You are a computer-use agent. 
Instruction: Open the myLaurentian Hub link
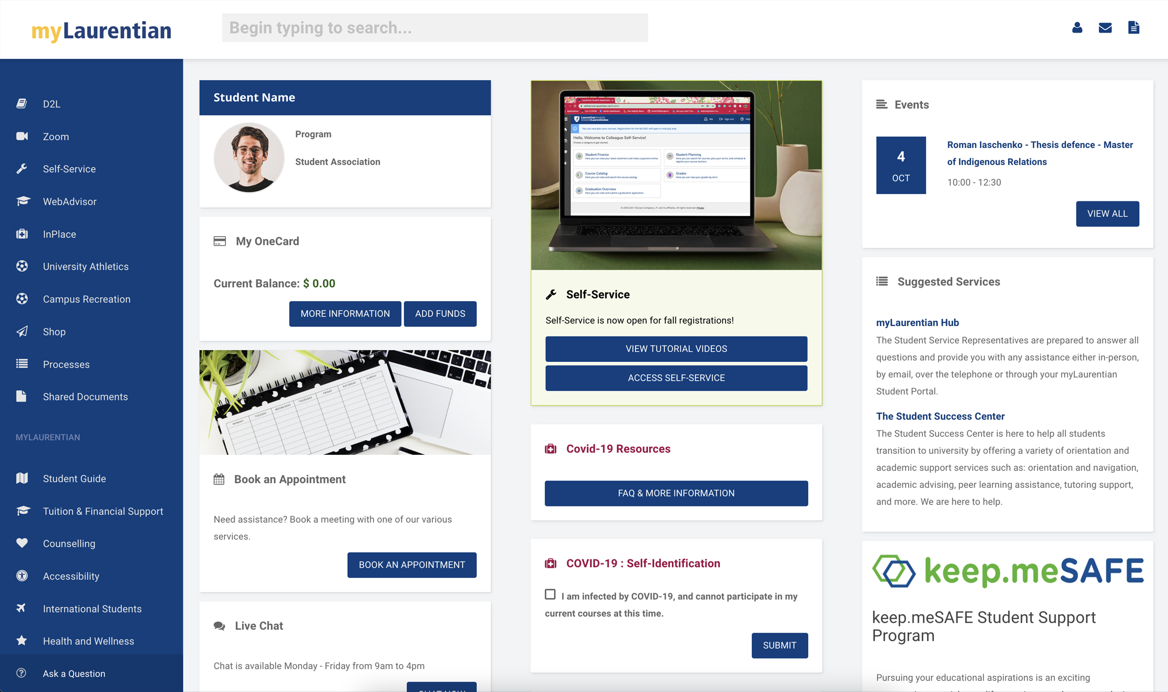[x=918, y=322]
